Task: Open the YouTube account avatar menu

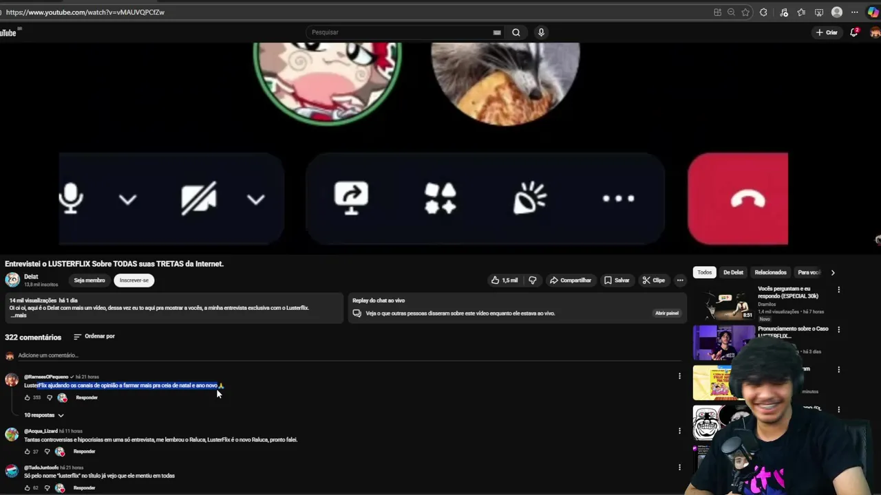Action: 875,32
